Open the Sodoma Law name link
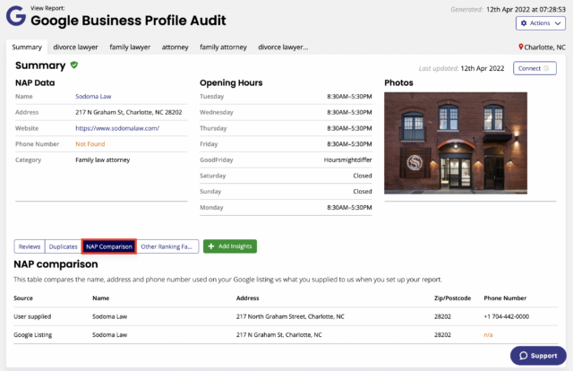 (94, 96)
